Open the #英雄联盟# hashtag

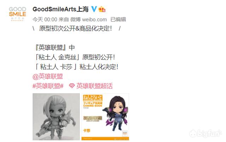[48, 86]
